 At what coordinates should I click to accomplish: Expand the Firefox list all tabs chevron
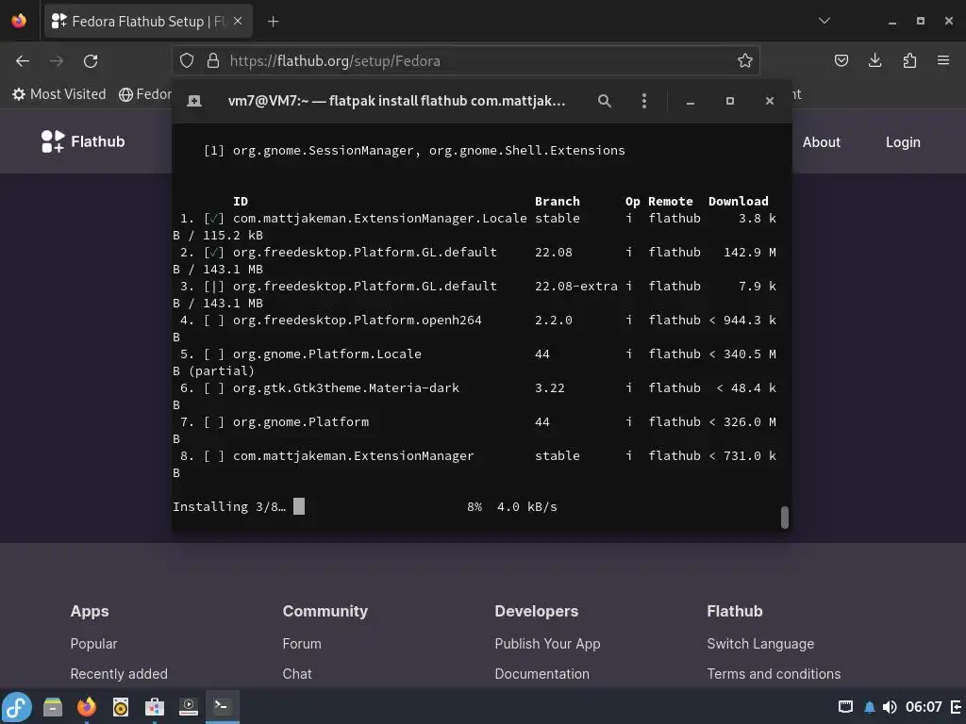[824, 21]
